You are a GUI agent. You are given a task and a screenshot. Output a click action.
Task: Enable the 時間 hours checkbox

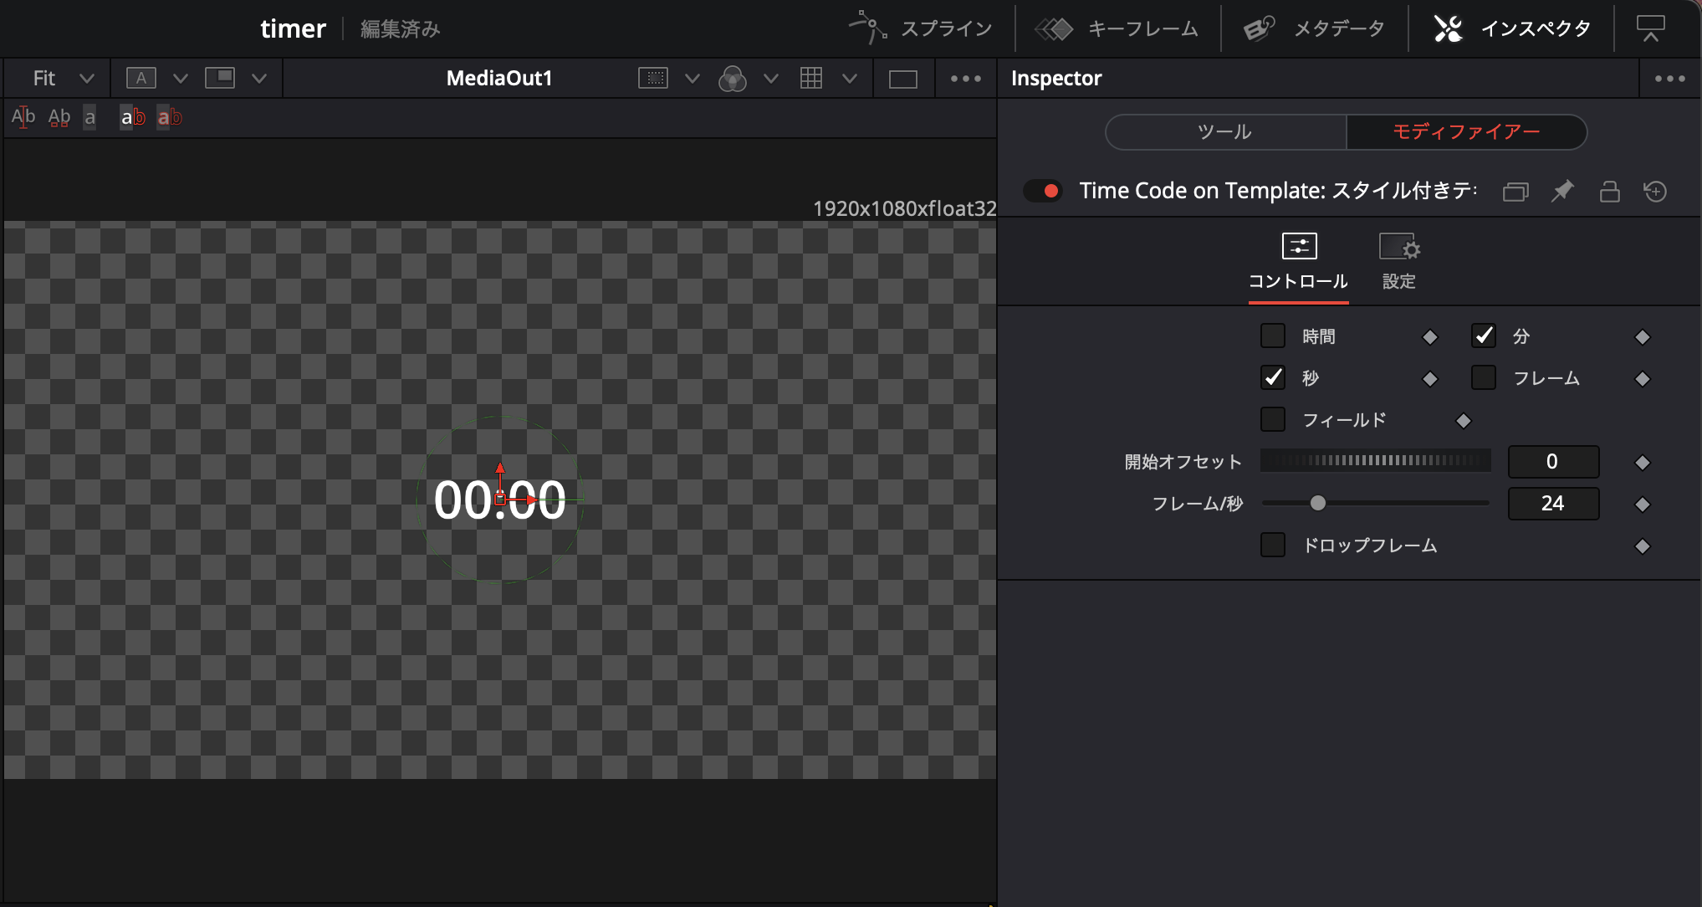click(x=1272, y=336)
